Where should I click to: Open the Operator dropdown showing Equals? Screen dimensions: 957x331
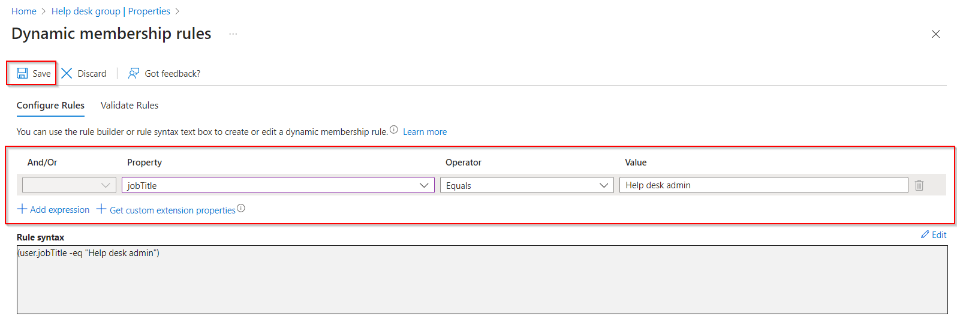pos(527,185)
